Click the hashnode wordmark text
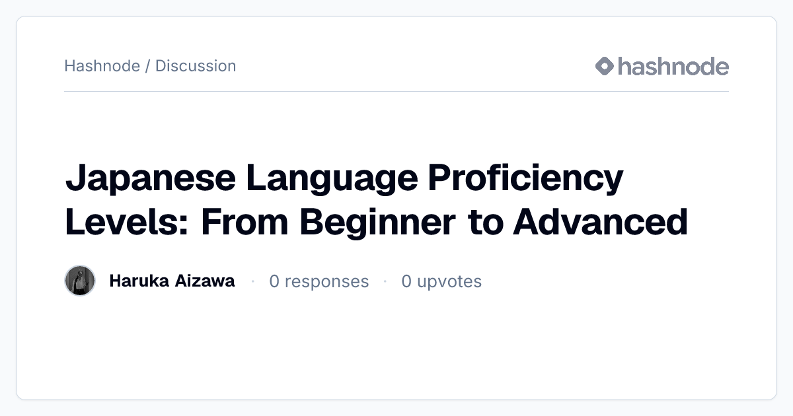The height and width of the screenshot is (416, 793). [673, 66]
